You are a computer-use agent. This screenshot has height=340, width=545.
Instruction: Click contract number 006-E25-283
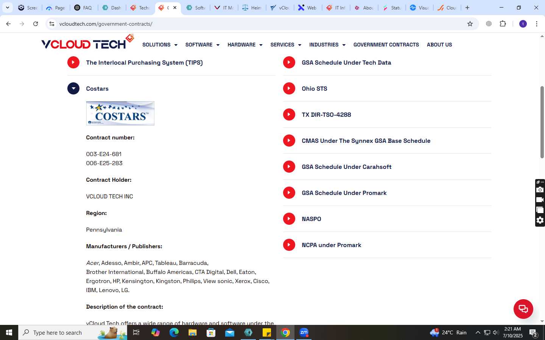point(104,163)
